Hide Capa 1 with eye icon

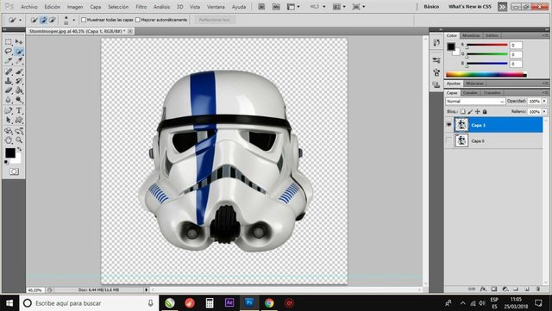448,125
